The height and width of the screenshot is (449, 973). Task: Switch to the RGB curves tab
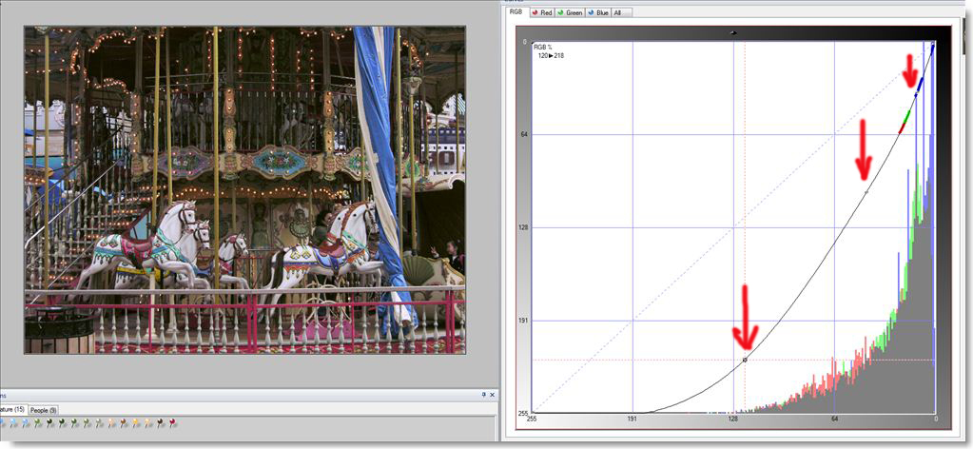coord(516,12)
